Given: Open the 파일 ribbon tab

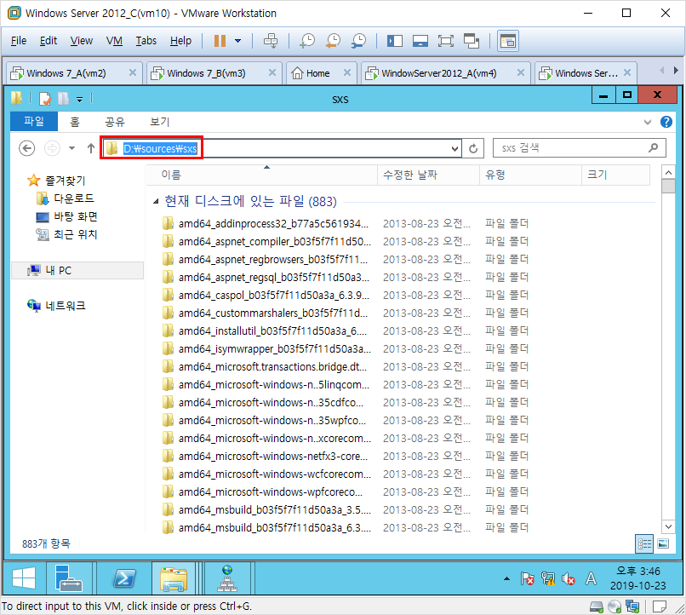Looking at the screenshot, I should pos(34,121).
